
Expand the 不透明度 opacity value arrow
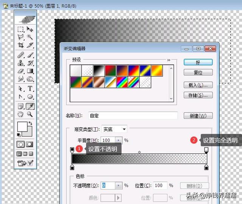(118, 186)
